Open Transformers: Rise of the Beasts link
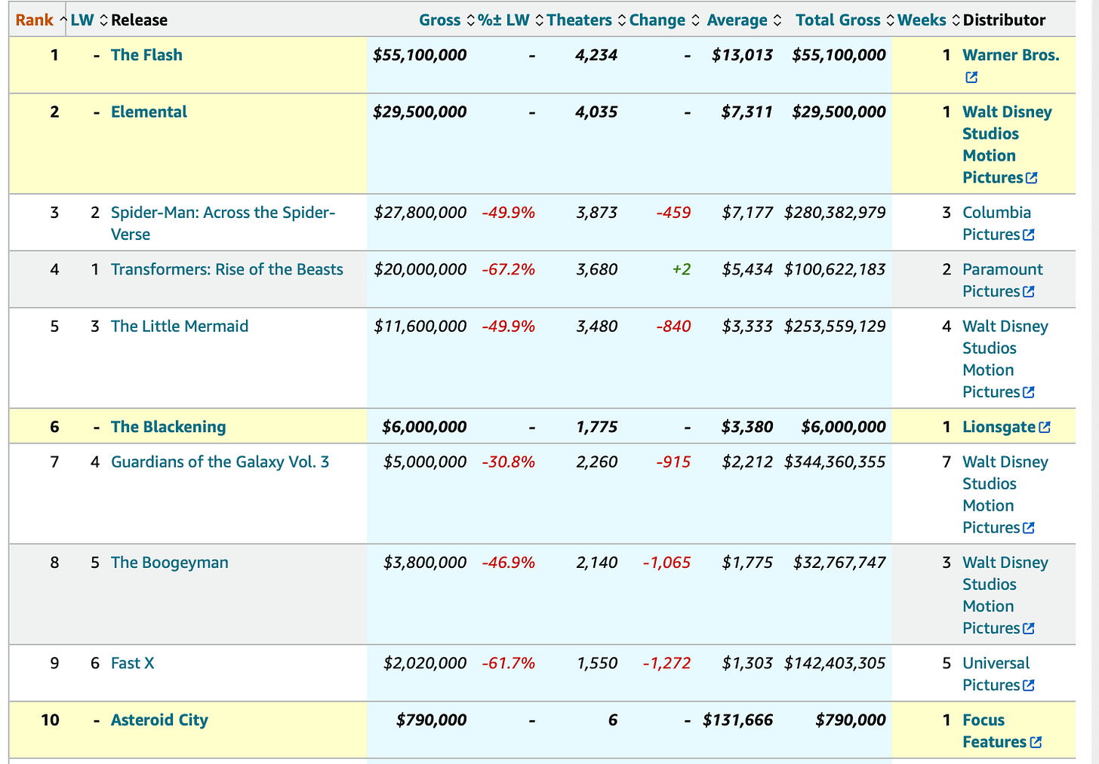The height and width of the screenshot is (764, 1099). pyautogui.click(x=226, y=269)
